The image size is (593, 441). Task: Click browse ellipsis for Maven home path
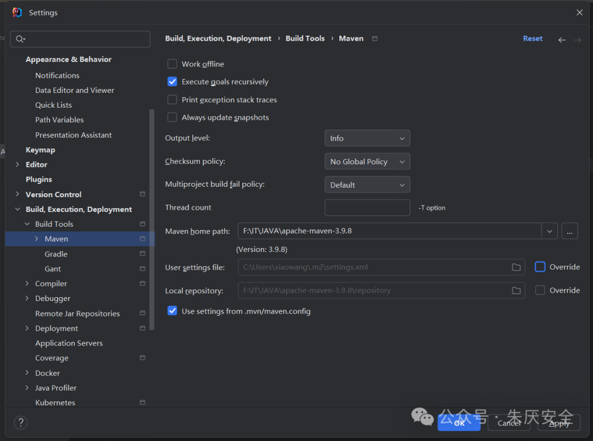(x=569, y=231)
